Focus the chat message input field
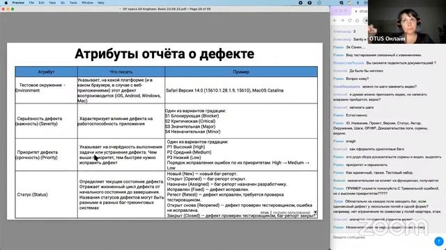The height and width of the screenshot is (250, 446). pyautogui.click(x=381, y=237)
